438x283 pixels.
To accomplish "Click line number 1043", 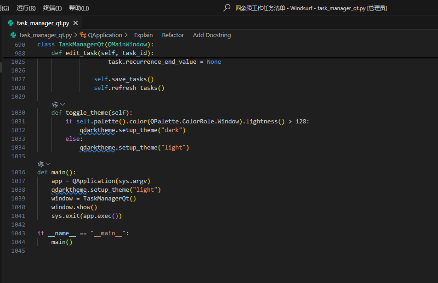I will (x=18, y=233).
